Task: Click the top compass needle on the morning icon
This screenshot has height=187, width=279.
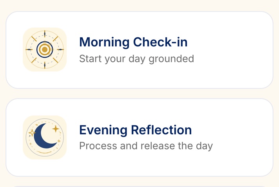Action: point(45,34)
